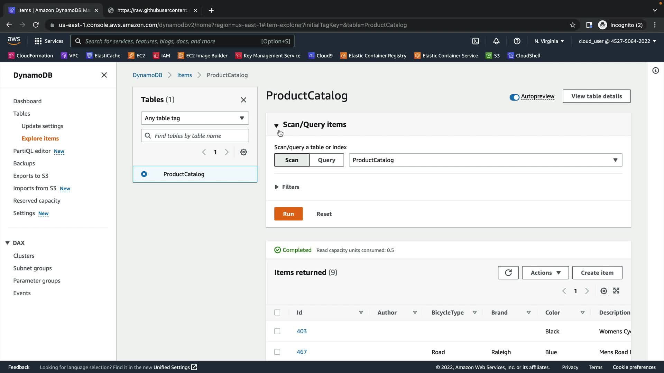
Task: Open the CloudShell terminal icon in header
Action: tap(476, 41)
